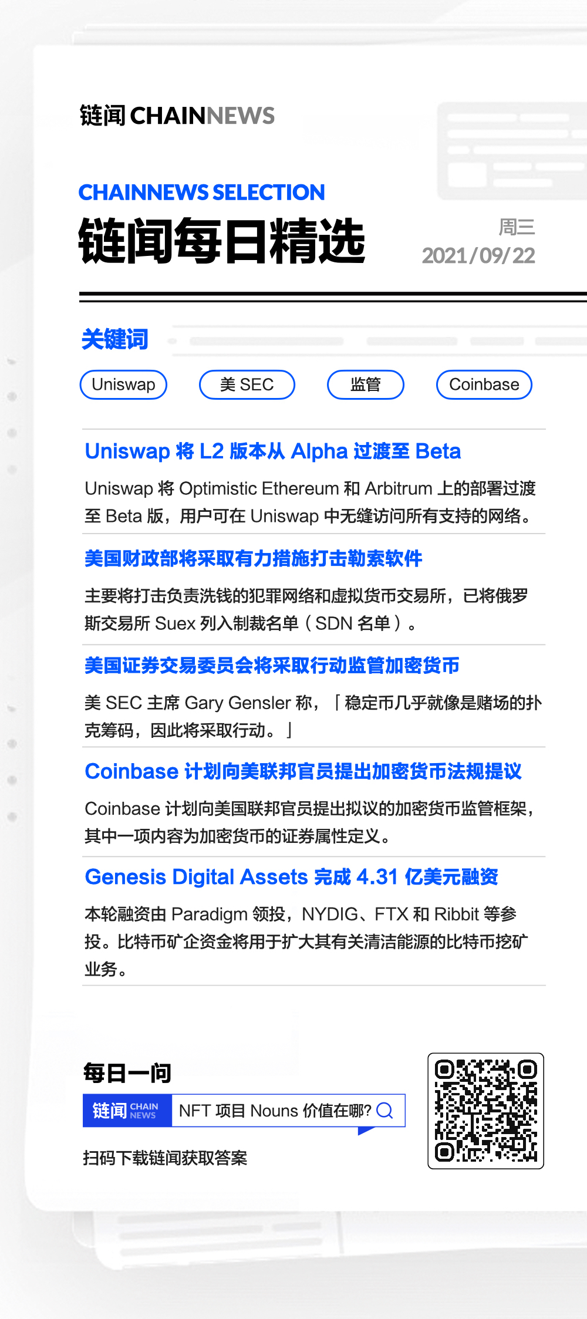Click summary mentioning 俄罗斯交易所 Suex
Image resolution: width=587 pixels, height=1319 pixels.
click(x=306, y=609)
